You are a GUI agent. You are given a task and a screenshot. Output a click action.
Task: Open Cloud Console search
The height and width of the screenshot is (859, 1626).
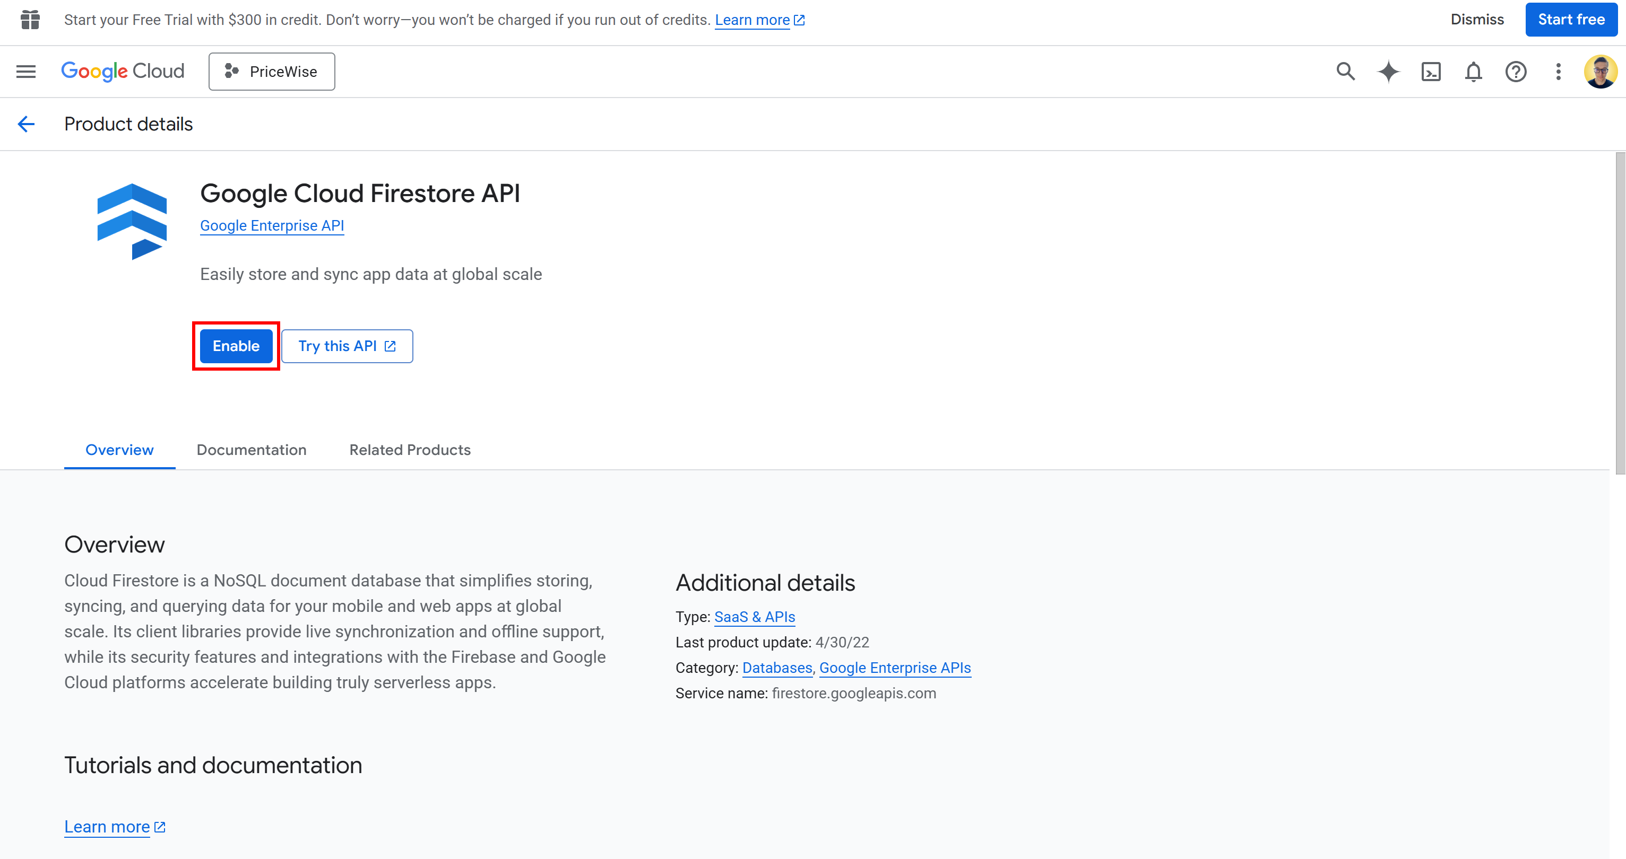pos(1345,71)
